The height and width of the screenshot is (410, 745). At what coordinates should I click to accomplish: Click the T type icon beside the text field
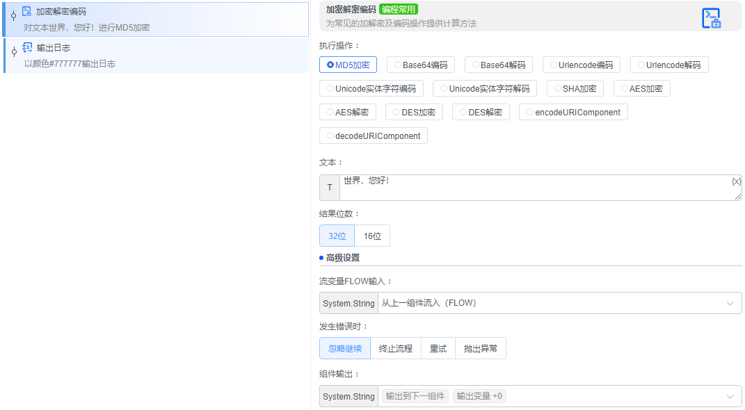point(329,187)
